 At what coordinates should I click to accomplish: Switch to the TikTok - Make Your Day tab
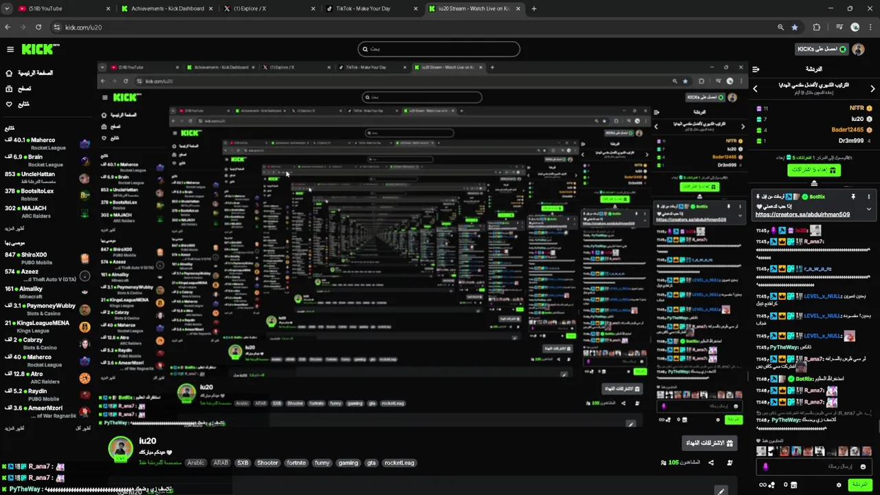(373, 8)
